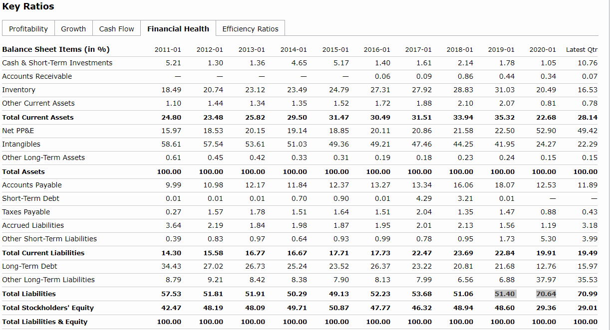Click the highlighted 70.64 Total Liabilities value

click(x=546, y=294)
